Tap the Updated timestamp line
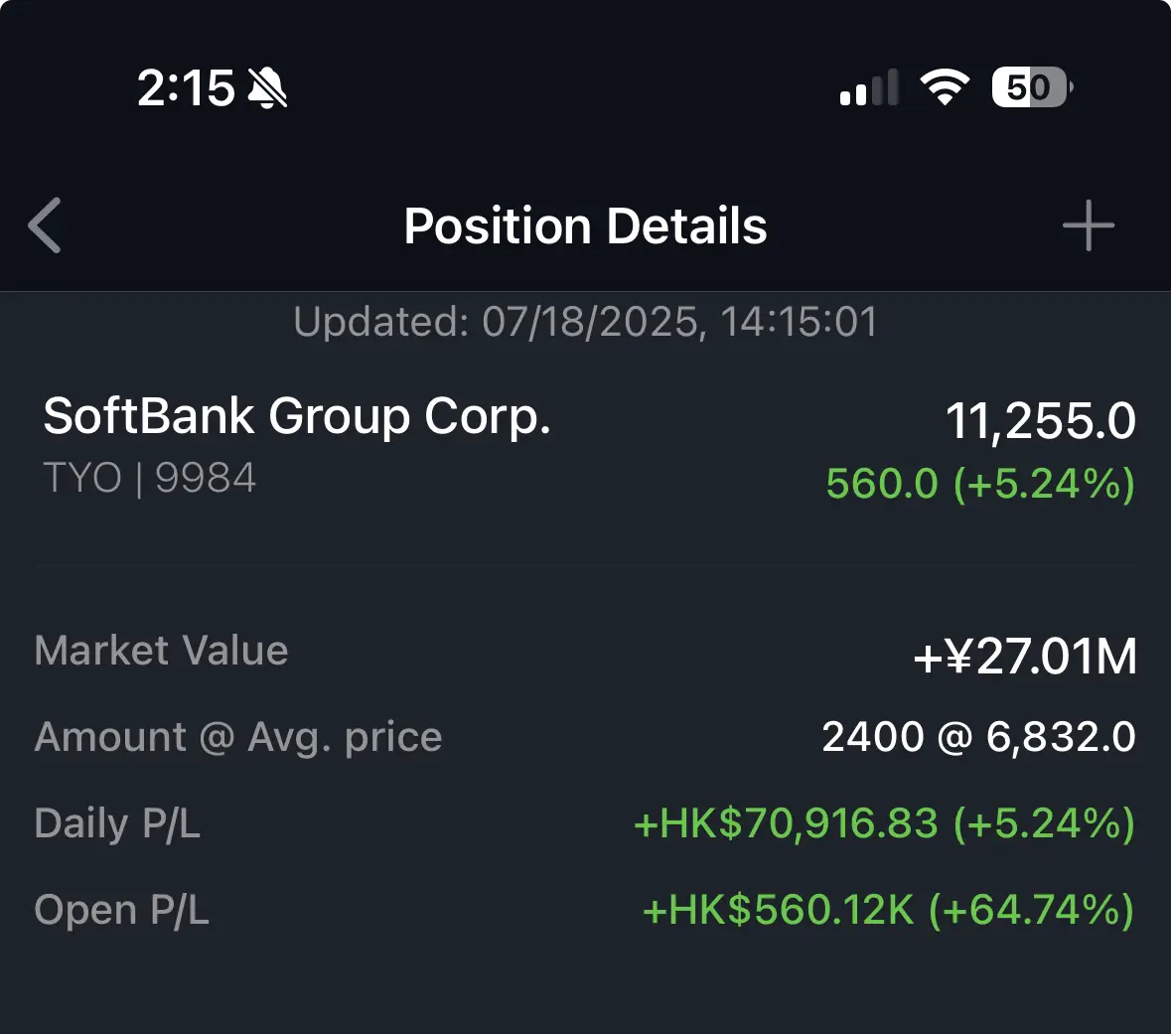The width and height of the screenshot is (1171, 1034). pyautogui.click(x=586, y=322)
